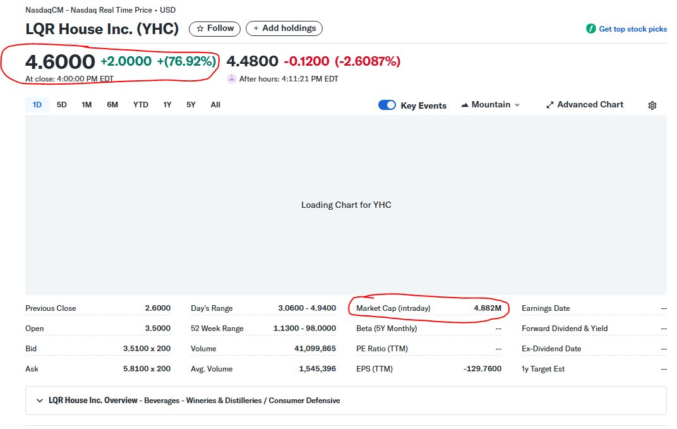Click the after hours price 4.4800
677x429 pixels.
pos(253,61)
